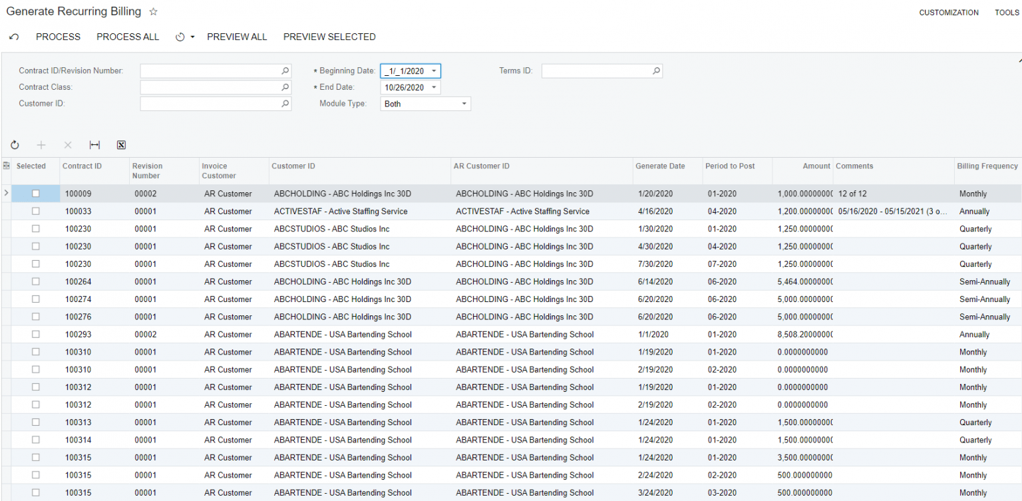Open the CUSTOMIZATION menu
The image size is (1022, 501).
(949, 12)
